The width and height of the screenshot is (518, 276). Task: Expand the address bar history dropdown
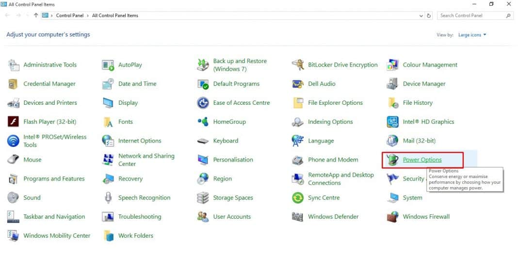click(x=421, y=16)
